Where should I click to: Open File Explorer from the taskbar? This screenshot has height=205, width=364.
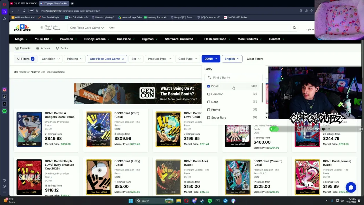coord(179,201)
